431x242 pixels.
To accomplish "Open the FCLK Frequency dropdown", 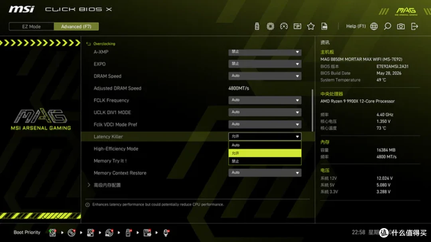I will (265, 100).
